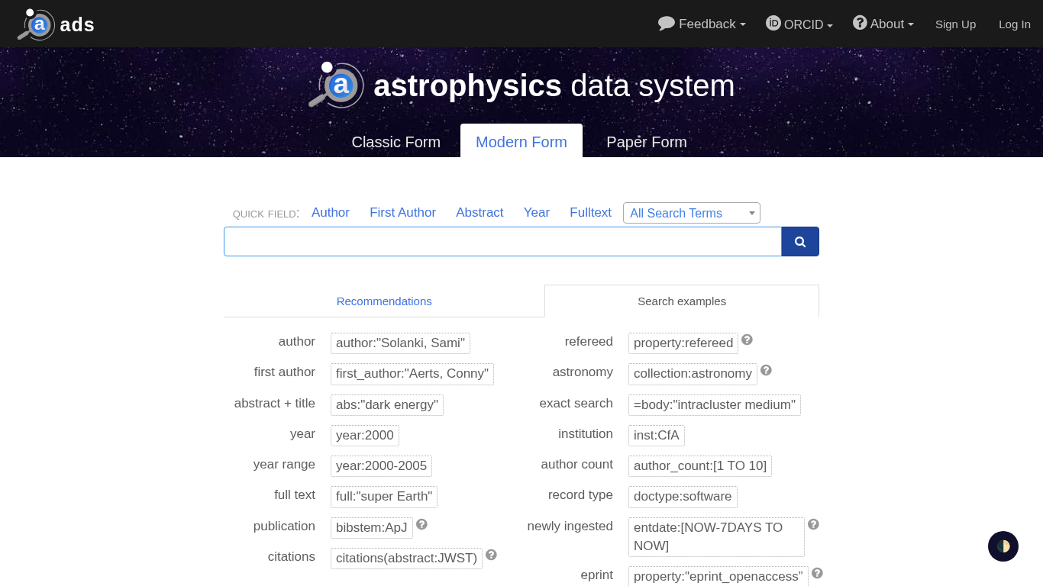The width and height of the screenshot is (1043, 586).
Task: Switch to the Classic Form tab
Action: pyautogui.click(x=396, y=142)
